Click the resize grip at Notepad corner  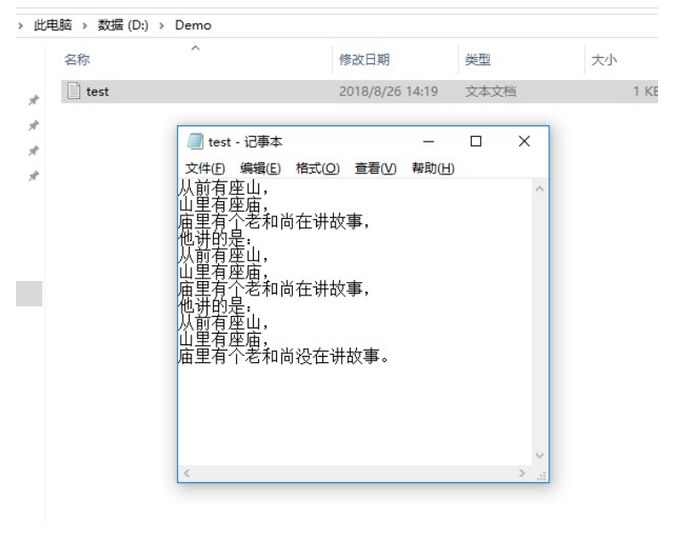pos(541,475)
